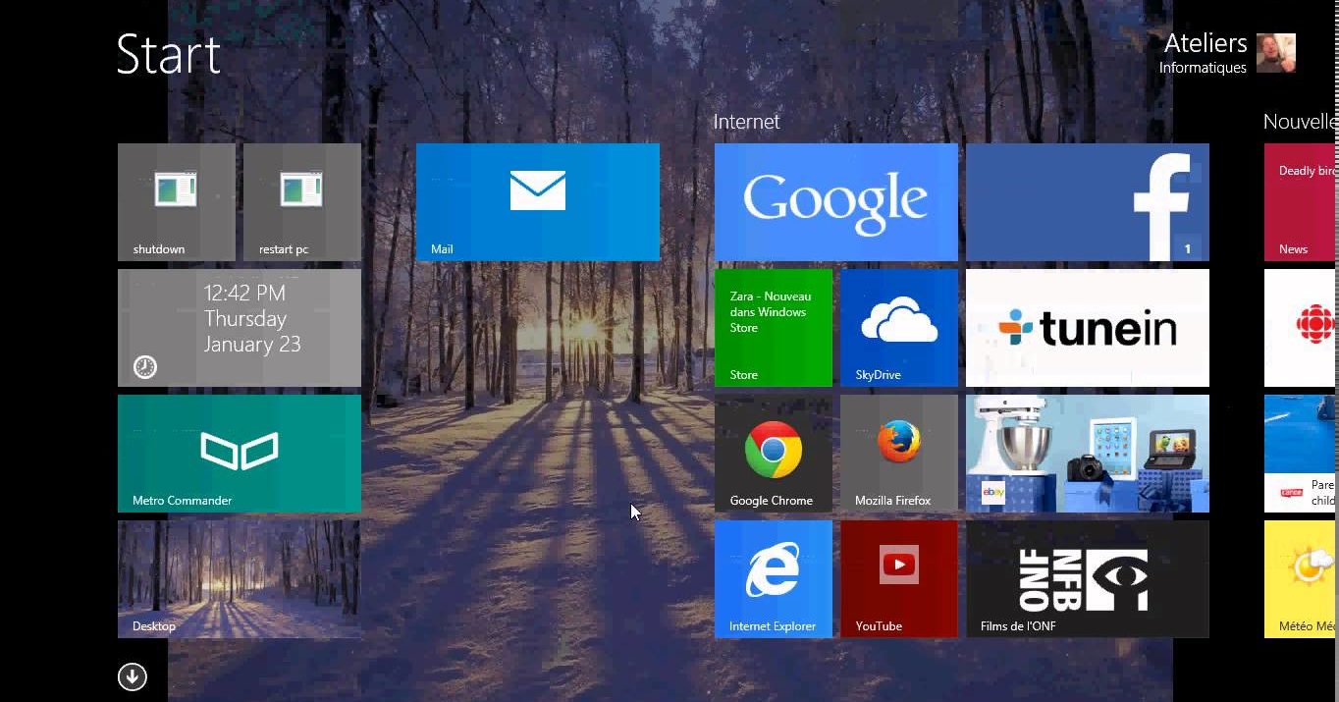This screenshot has width=1339, height=702.
Task: Open Films de l'ONF tile
Action: pyautogui.click(x=1087, y=578)
